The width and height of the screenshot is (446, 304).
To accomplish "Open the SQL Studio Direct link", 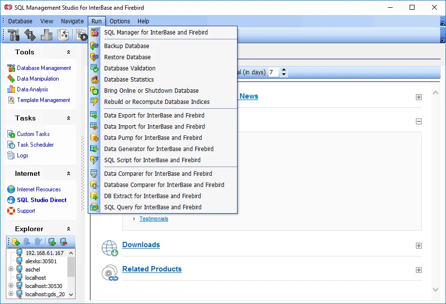I will click(42, 200).
